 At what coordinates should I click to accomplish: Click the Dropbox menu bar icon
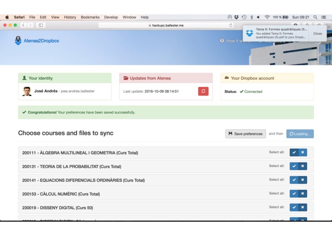(x=236, y=17)
